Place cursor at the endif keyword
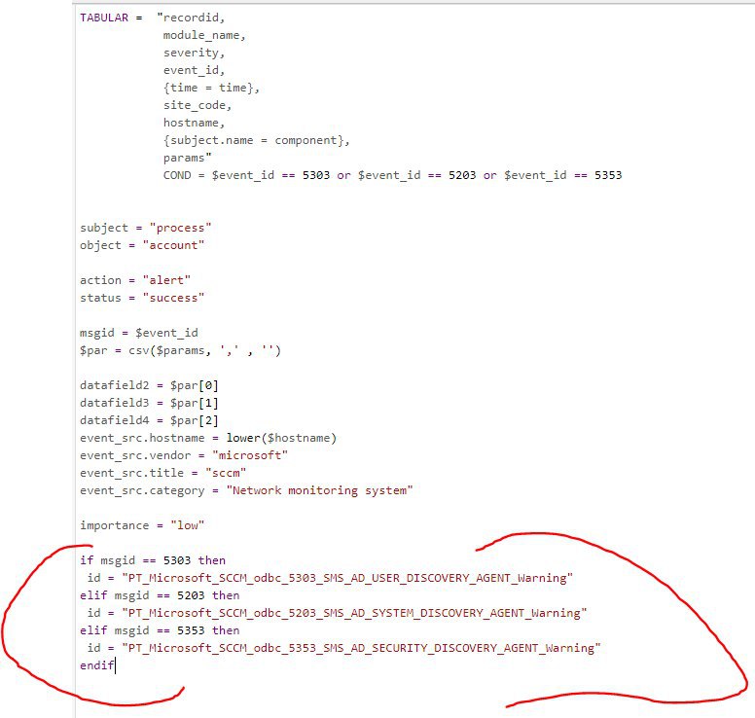The image size is (755, 718). tap(97, 666)
